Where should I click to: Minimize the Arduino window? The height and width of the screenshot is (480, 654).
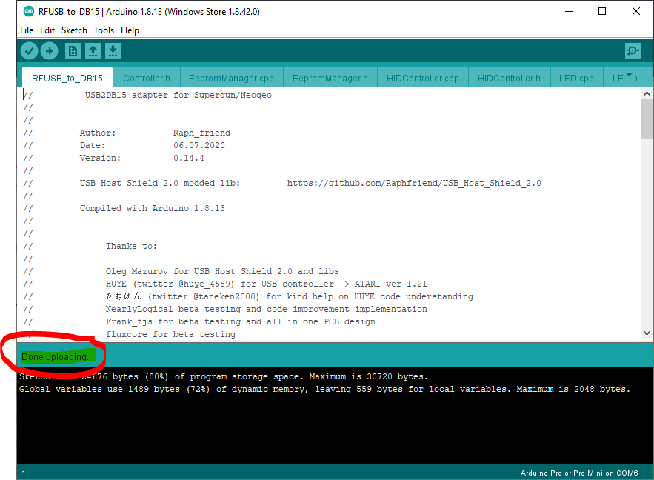[569, 11]
